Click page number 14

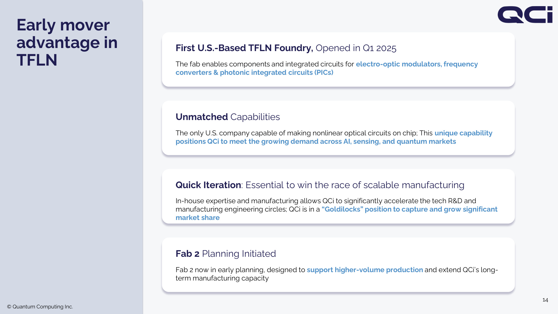click(545, 300)
